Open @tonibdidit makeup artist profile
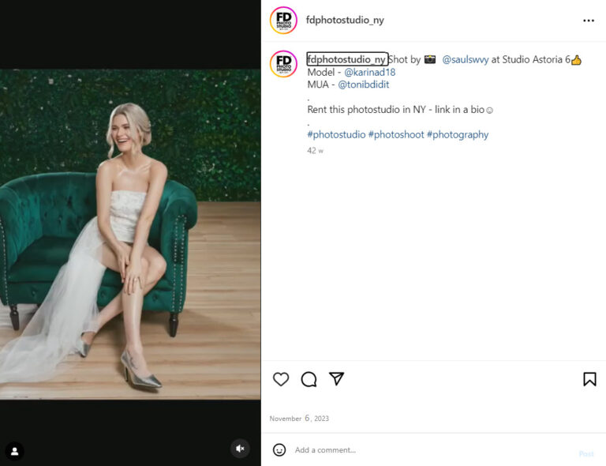The height and width of the screenshot is (466, 606). tap(363, 85)
